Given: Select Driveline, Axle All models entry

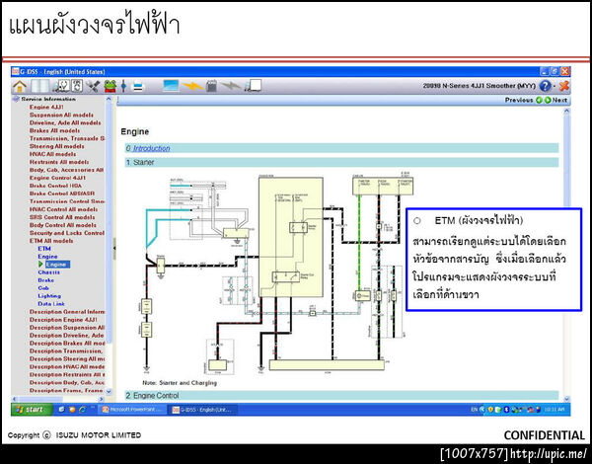Looking at the screenshot, I should coord(65,122).
